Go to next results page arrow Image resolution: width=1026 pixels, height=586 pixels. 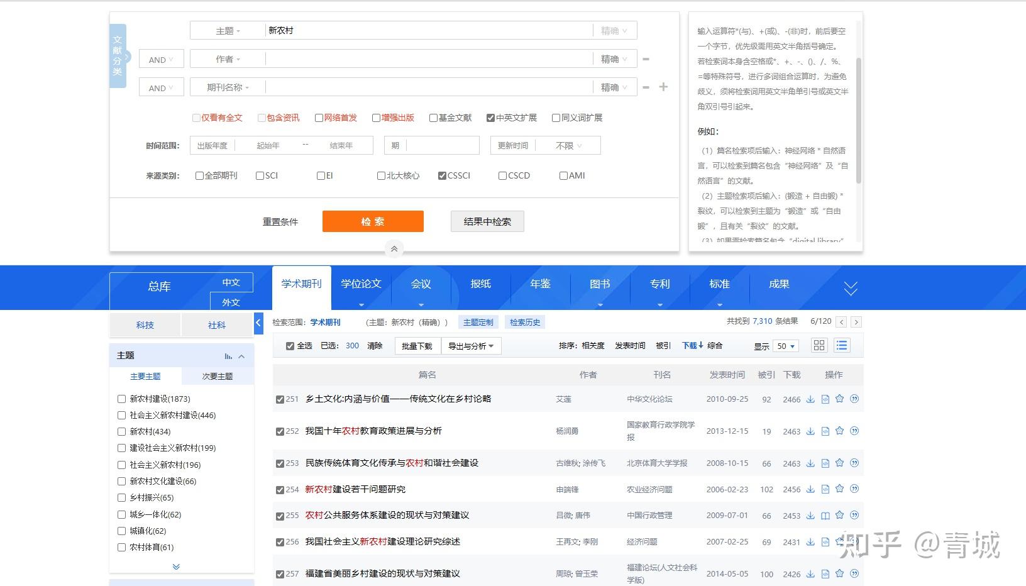click(856, 322)
